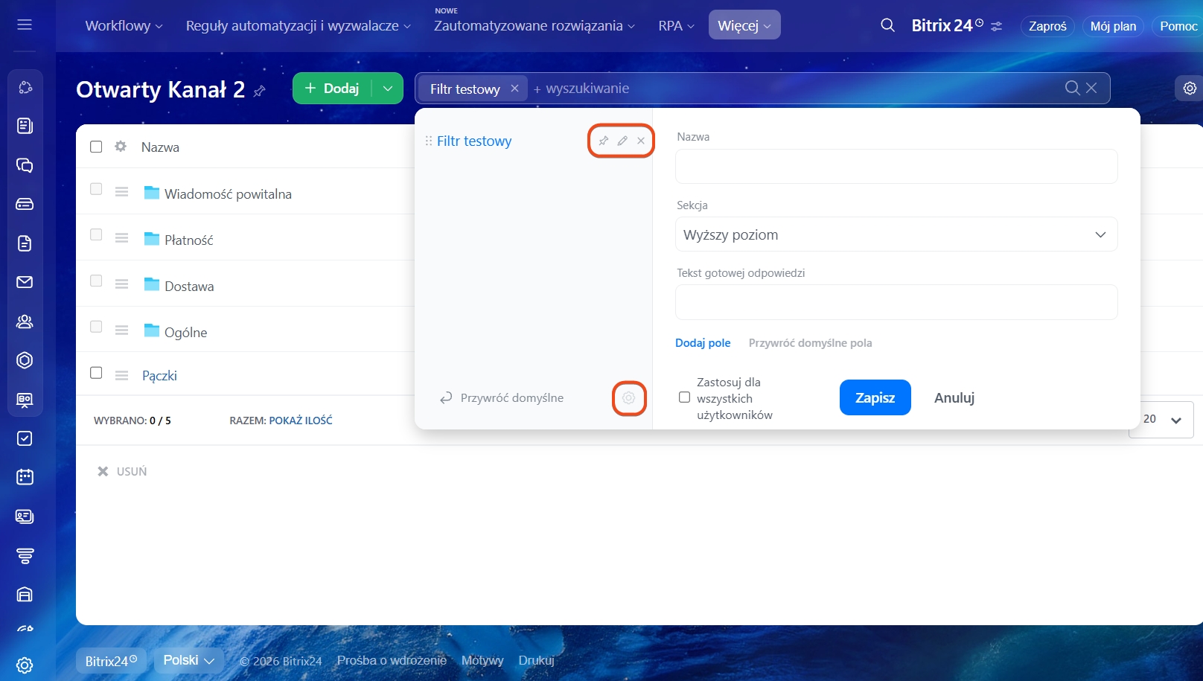Remove the Filtr testowy chip from search
Image resolution: width=1203 pixels, height=681 pixels.
click(x=514, y=88)
